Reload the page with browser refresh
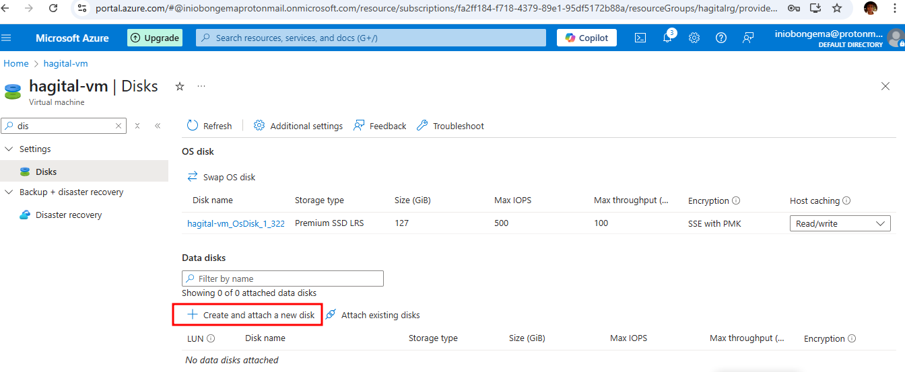905x372 pixels. [53, 8]
